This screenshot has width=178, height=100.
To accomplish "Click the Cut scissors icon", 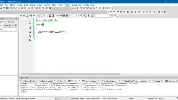I will (19, 8).
